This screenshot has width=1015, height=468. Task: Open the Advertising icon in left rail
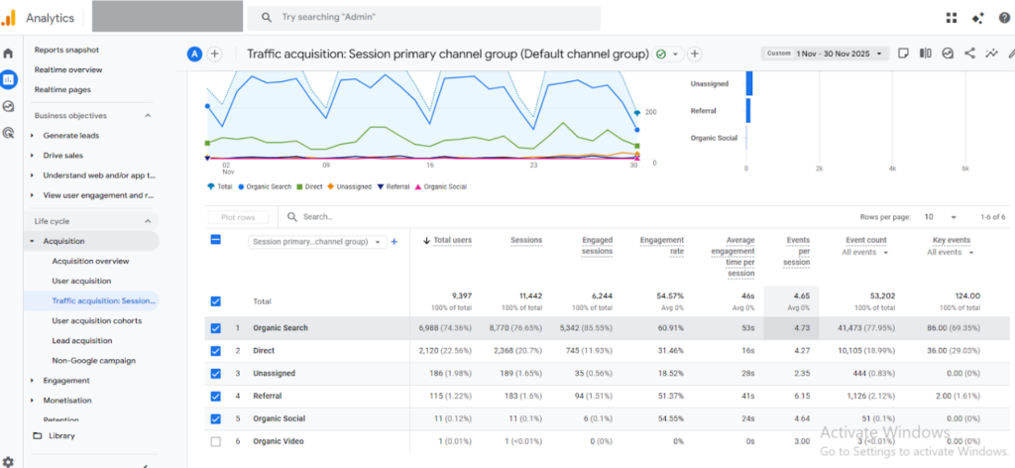click(x=9, y=132)
